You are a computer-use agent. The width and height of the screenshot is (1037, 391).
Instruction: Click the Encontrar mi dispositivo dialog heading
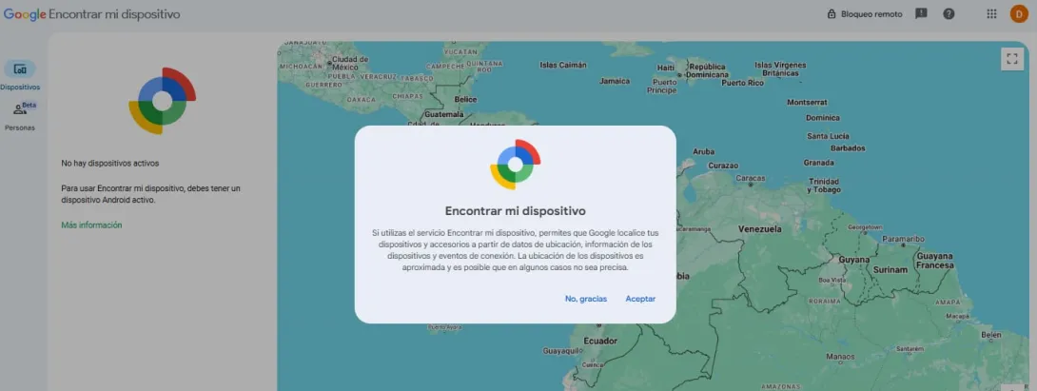(516, 211)
